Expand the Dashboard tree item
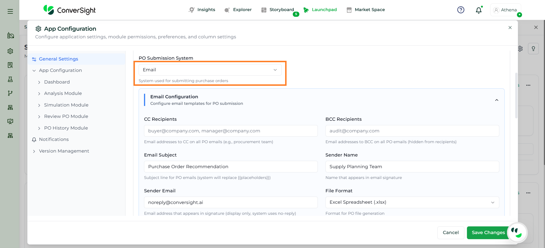This screenshot has width=545, height=248. coord(39,82)
